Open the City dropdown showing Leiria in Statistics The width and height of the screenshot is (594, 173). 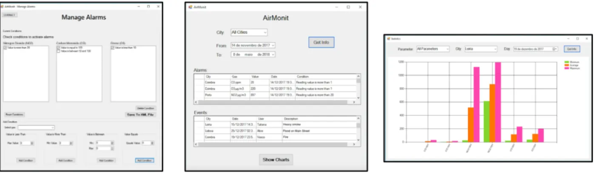tap(480, 49)
